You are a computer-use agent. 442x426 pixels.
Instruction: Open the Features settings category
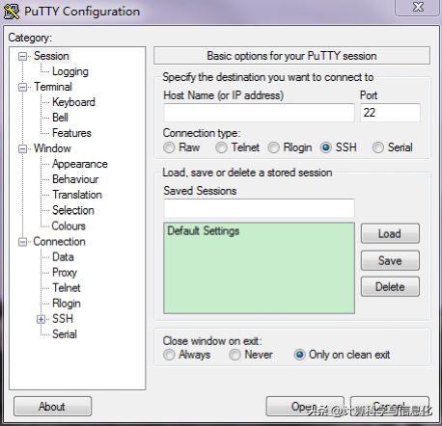pyautogui.click(x=71, y=133)
